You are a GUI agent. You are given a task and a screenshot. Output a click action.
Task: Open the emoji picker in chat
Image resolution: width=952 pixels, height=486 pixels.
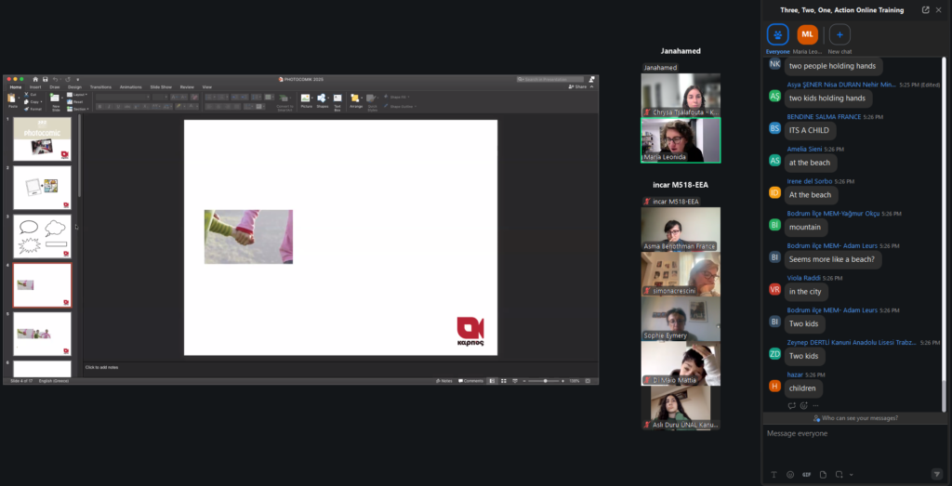(790, 474)
